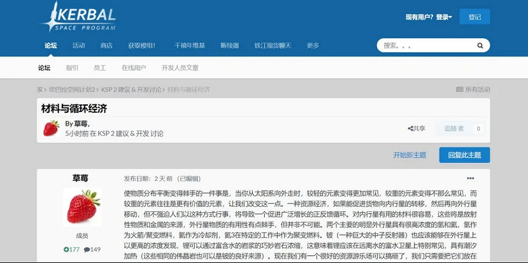Select the 论坛 sub-navigation item

[x=44, y=68]
